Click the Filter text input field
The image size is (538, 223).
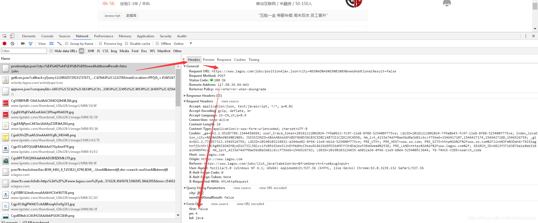coord(24,51)
